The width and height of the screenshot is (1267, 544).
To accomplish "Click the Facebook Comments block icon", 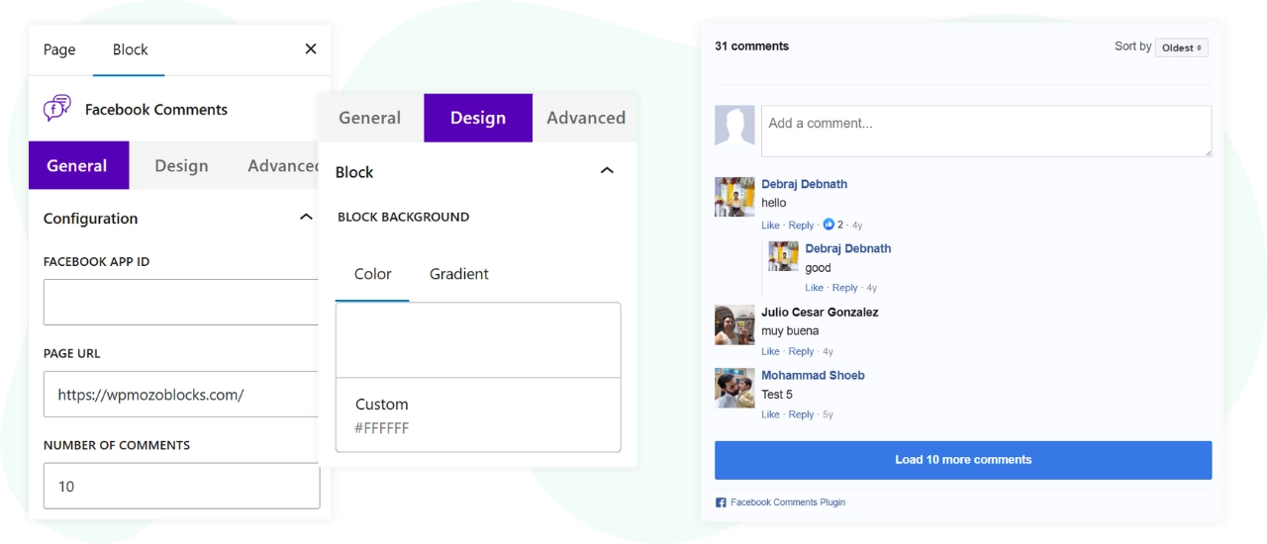I will 57,108.
